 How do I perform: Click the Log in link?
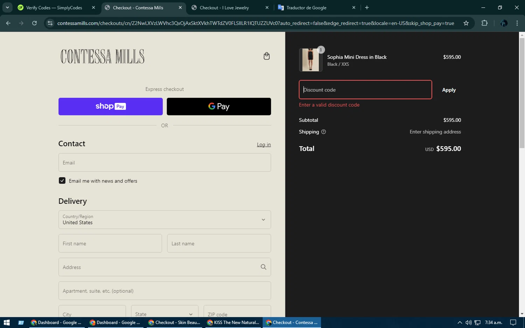[264, 144]
